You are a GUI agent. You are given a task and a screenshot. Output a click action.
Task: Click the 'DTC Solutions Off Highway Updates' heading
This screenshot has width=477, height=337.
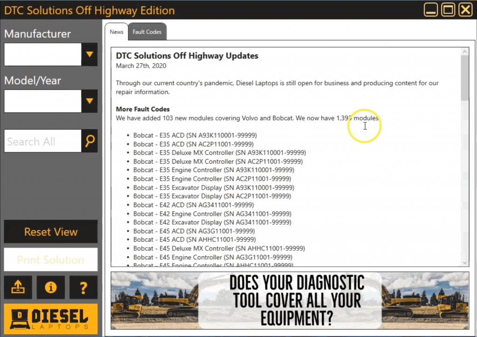[187, 56]
